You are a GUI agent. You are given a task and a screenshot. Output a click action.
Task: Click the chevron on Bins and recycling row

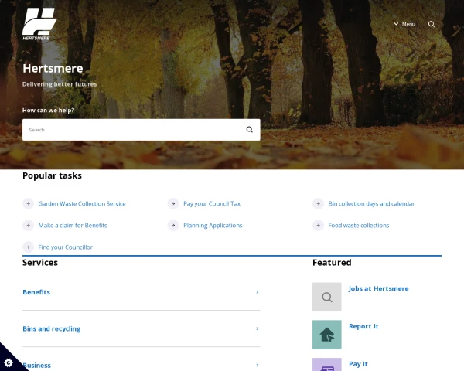[x=258, y=328]
